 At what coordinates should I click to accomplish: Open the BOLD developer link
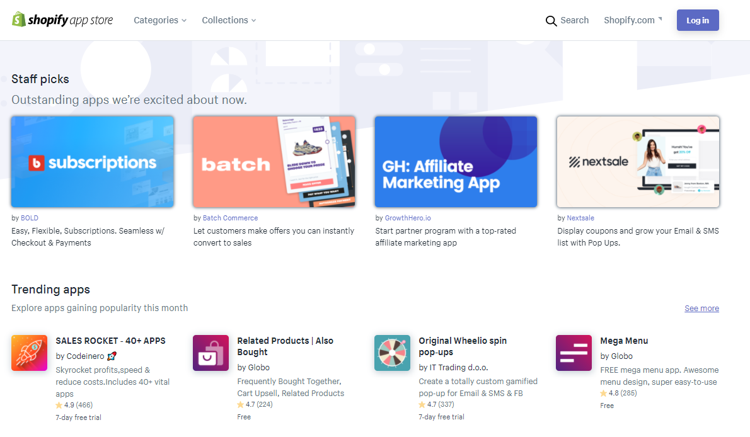tap(29, 218)
